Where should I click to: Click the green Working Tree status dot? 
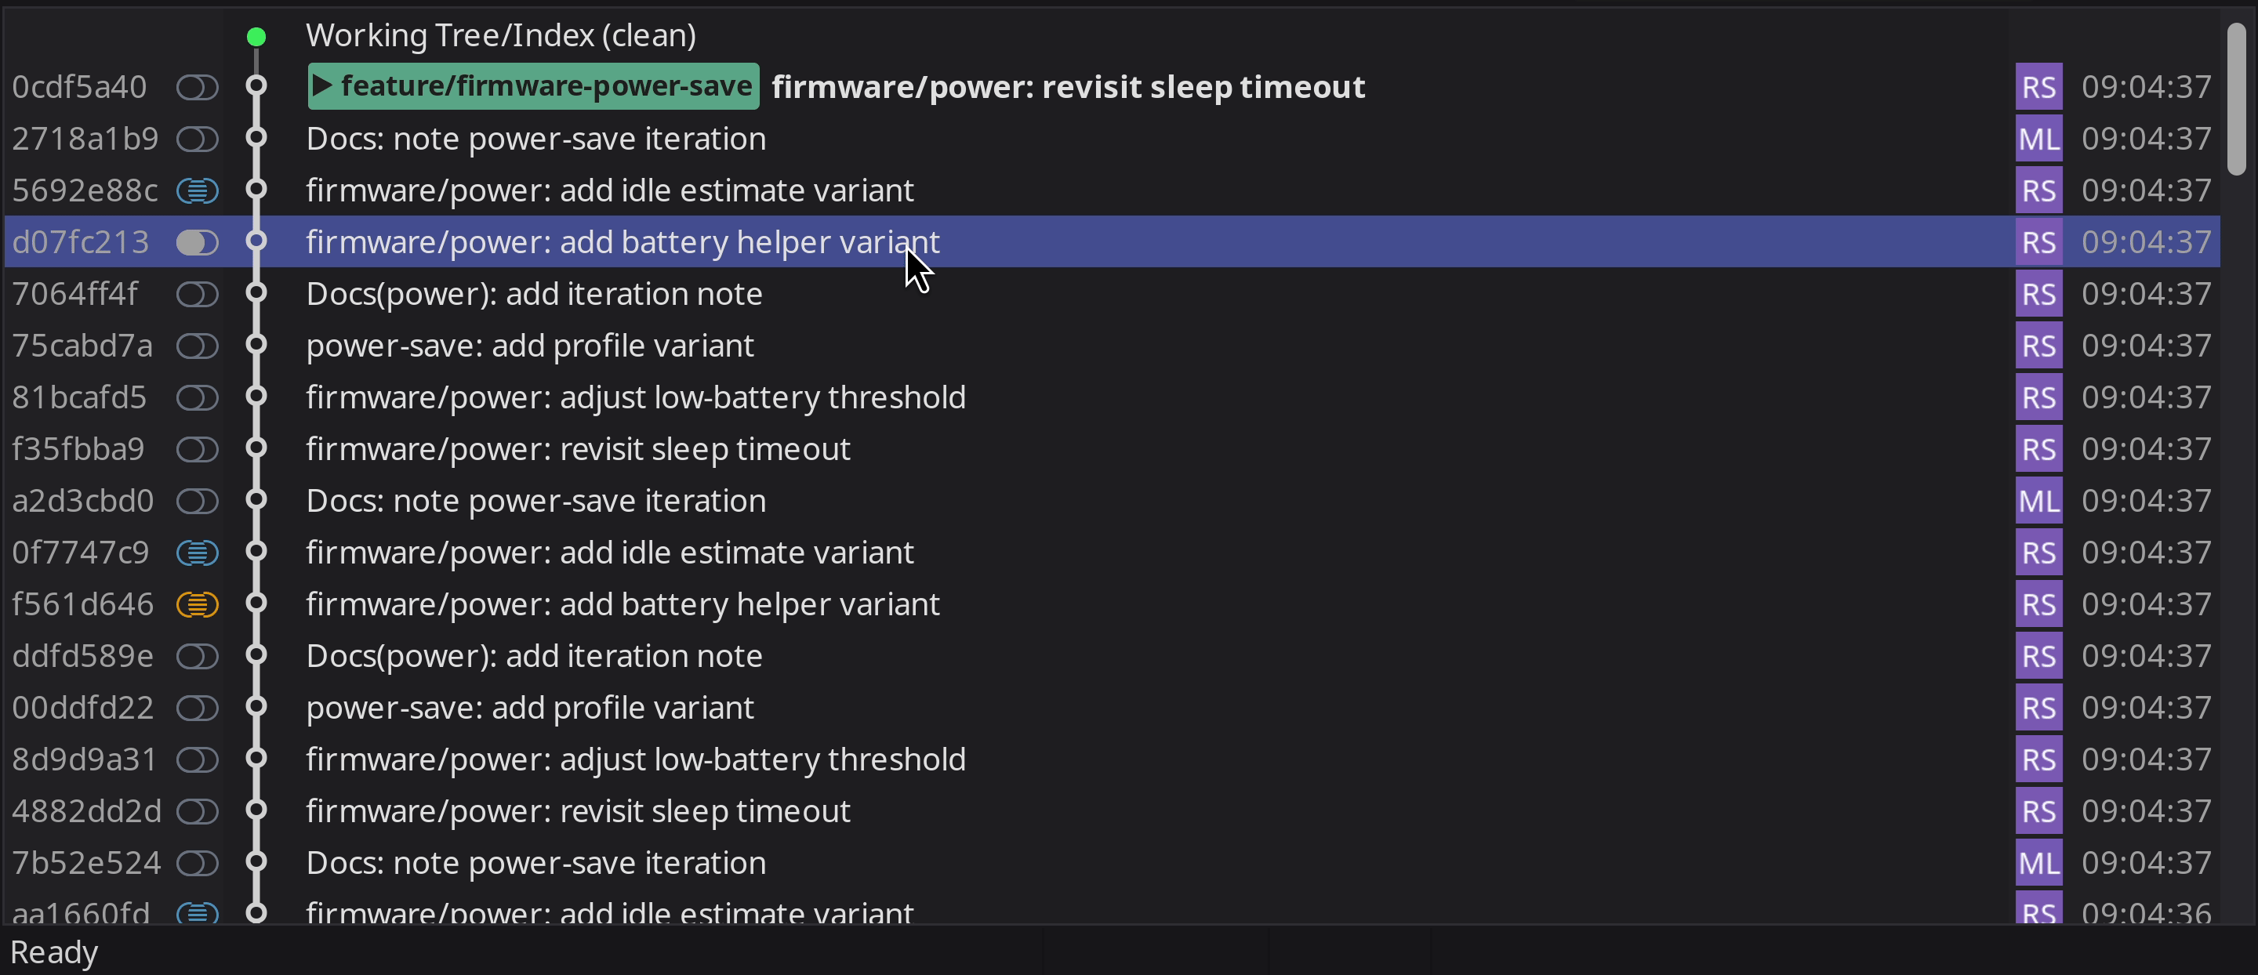256,37
